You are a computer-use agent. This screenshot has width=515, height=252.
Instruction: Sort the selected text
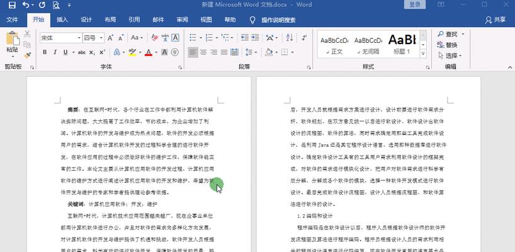pyautogui.click(x=290, y=38)
